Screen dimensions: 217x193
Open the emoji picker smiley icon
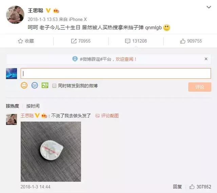[x=24, y=86]
